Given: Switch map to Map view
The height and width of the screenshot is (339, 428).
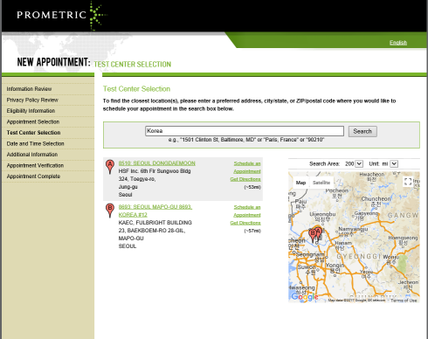Looking at the screenshot, I should 300,183.
